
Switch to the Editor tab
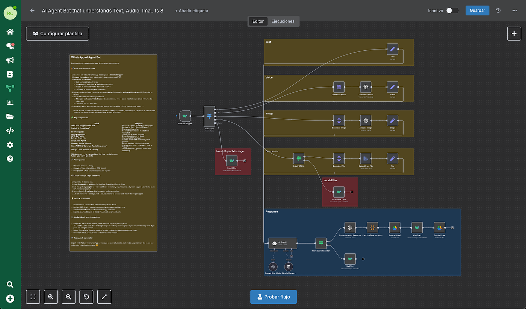pyautogui.click(x=258, y=21)
